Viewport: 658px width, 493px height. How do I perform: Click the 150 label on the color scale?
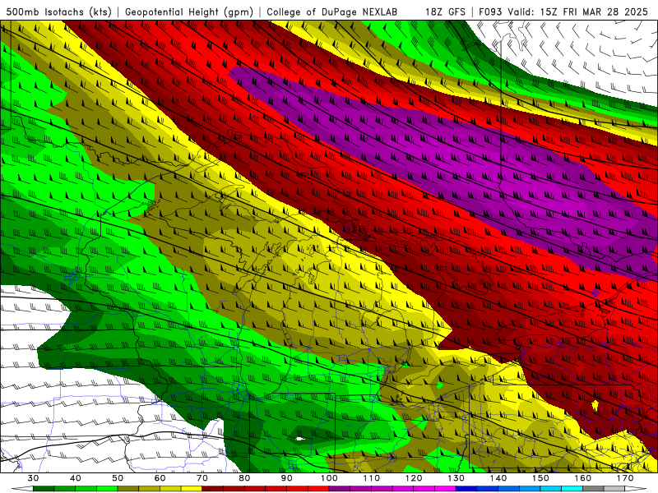(541, 478)
